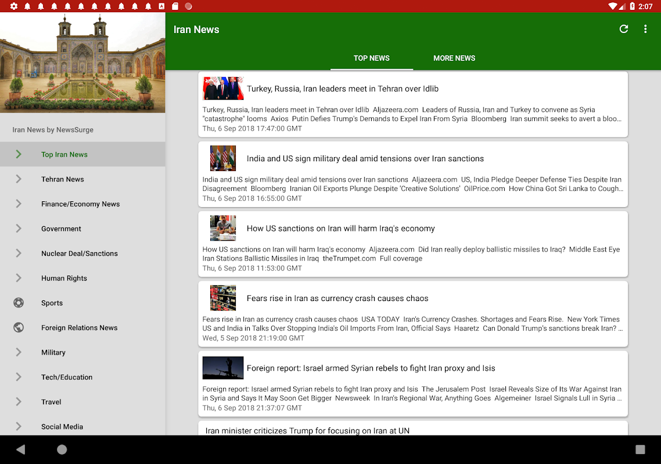Open Fears rise in Iran currency crash headline

(x=337, y=299)
